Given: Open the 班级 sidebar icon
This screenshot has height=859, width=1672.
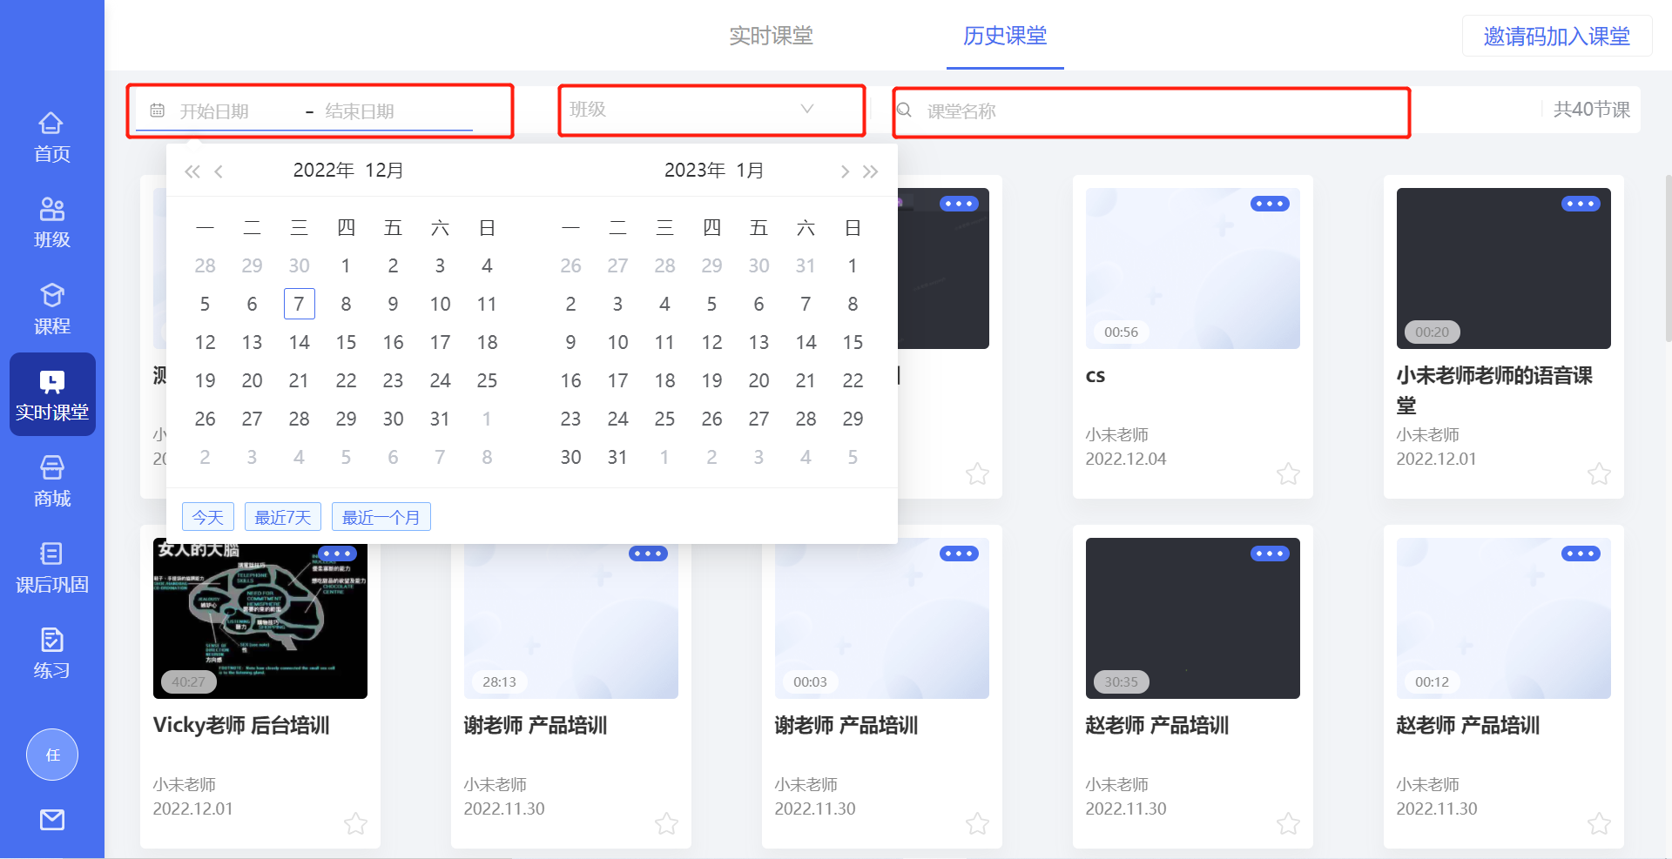Looking at the screenshot, I should tap(51, 220).
